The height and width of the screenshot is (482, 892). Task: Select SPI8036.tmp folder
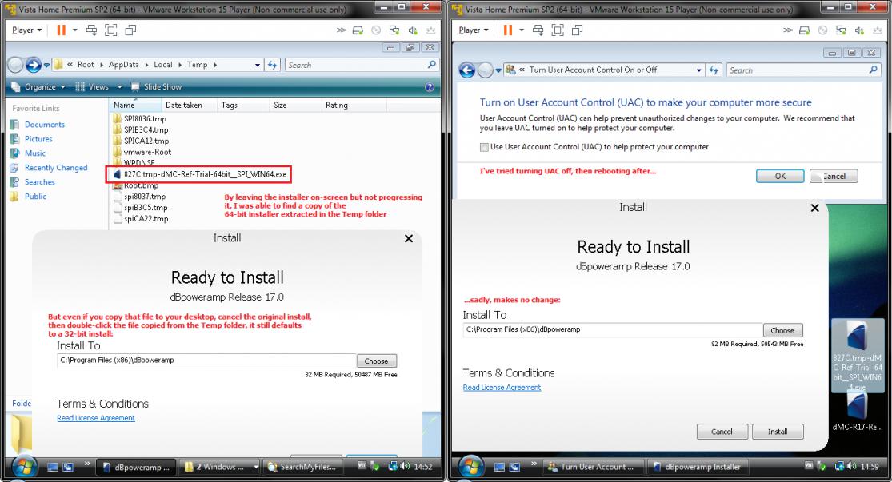point(140,119)
